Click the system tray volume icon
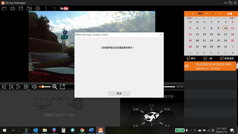Image resolution: width=238 pixels, height=134 pixels. coord(195,130)
